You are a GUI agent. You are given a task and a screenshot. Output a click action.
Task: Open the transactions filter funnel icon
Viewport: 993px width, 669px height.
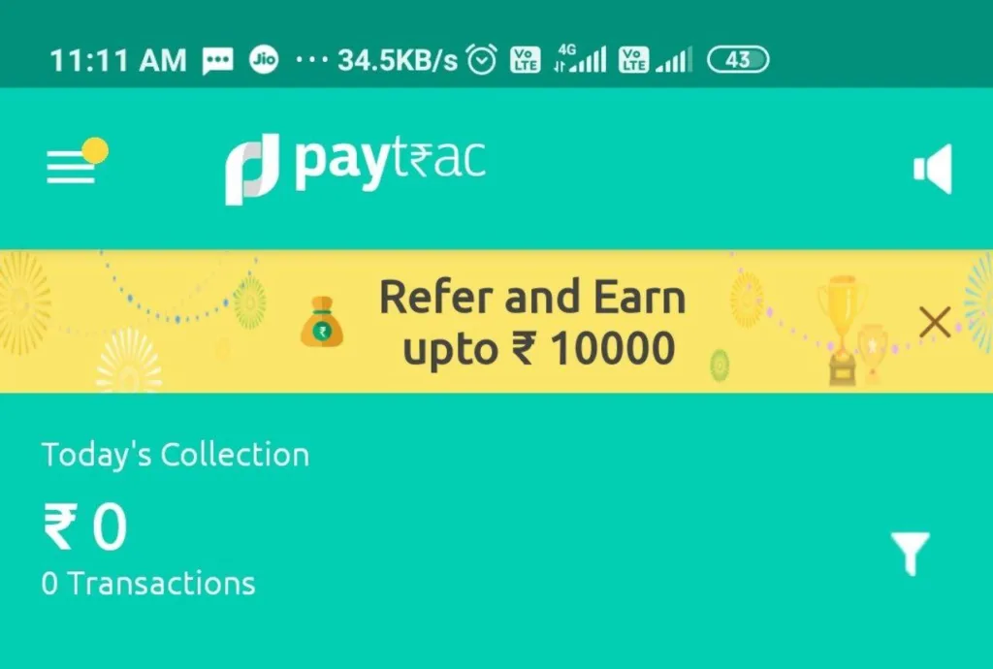pos(911,554)
